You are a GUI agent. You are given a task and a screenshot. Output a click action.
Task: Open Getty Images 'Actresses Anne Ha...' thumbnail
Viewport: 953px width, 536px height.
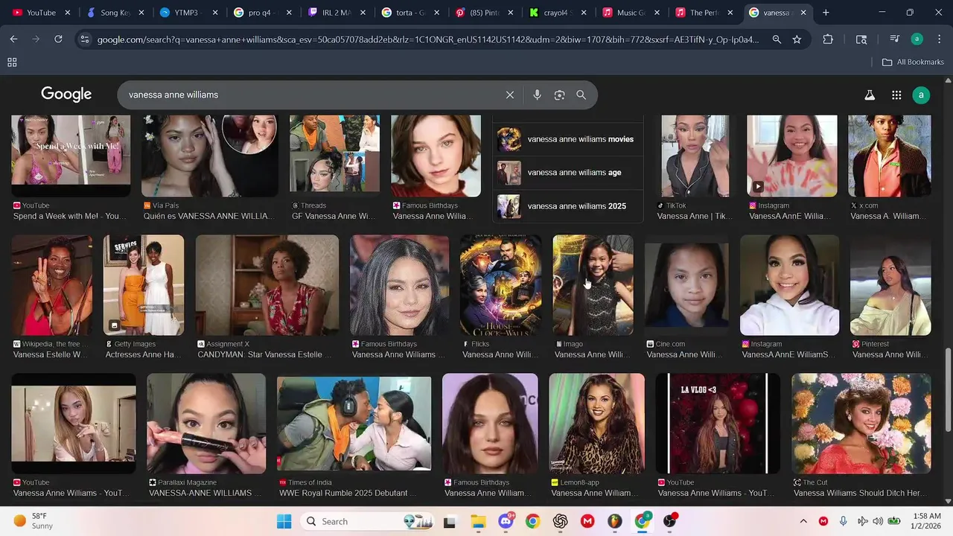[x=144, y=285]
